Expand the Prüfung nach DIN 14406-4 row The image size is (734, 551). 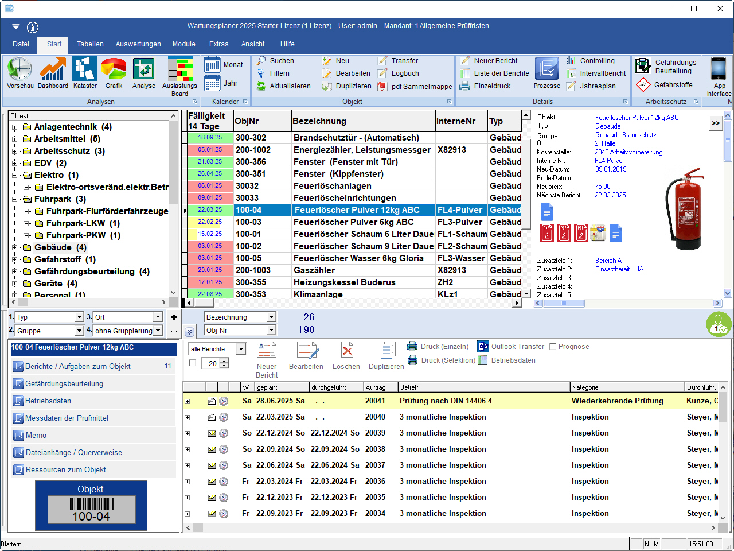(x=187, y=401)
